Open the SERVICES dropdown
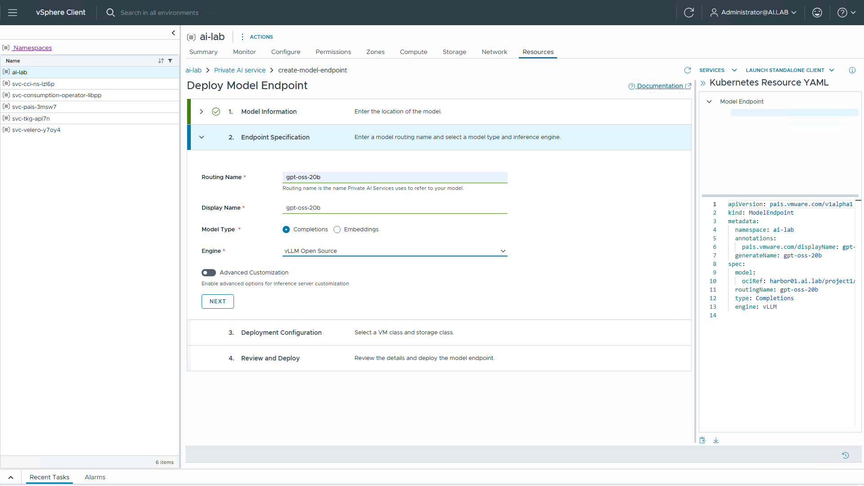 pos(718,70)
